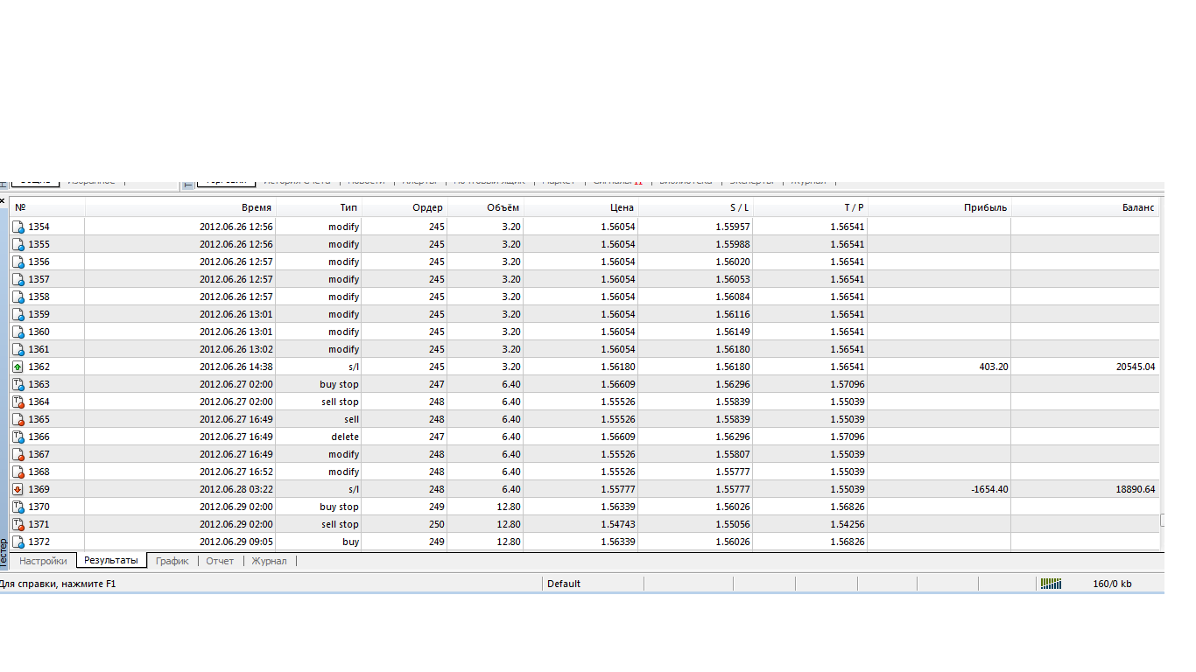This screenshot has width=1196, height=672.
Task: Click the buy stop icon of row 1370
Action: click(x=18, y=507)
